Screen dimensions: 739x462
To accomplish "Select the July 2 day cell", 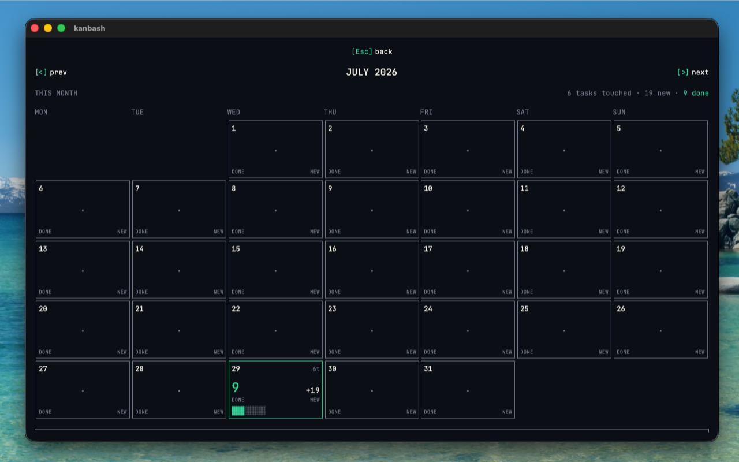I will 372,149.
